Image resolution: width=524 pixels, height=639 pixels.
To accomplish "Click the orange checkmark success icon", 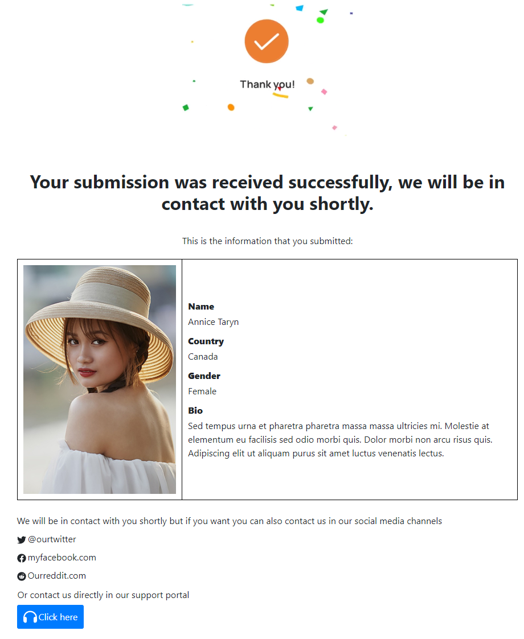I will [x=267, y=41].
